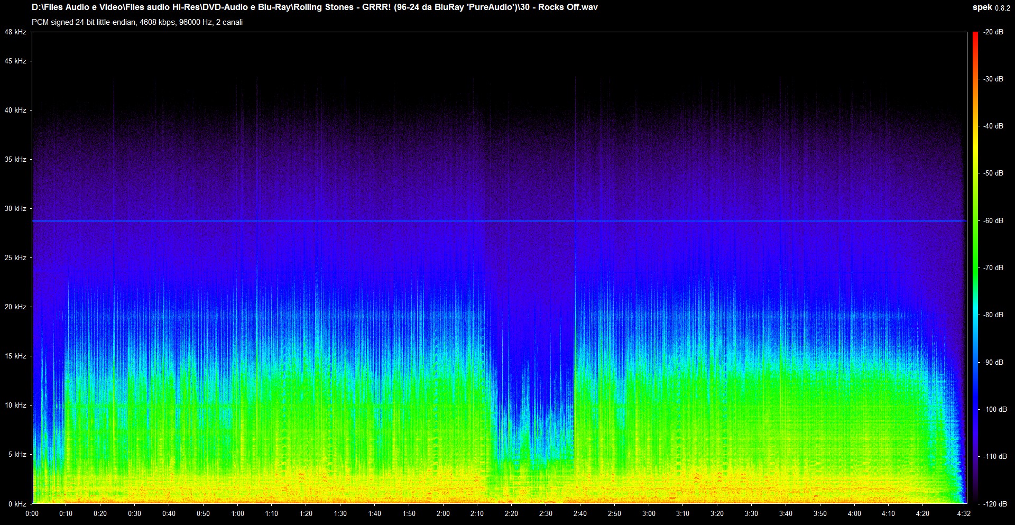Click the -20 dB scale label
This screenshot has width=1015, height=525.
pyautogui.click(x=993, y=32)
